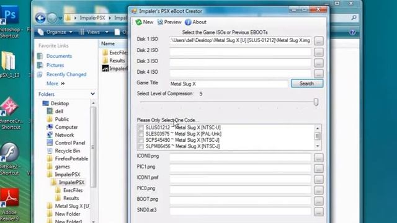Open the About dialog
The image size is (397, 223).
click(x=195, y=22)
